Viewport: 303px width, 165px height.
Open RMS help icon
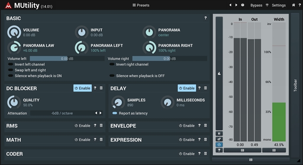tap(95, 125)
